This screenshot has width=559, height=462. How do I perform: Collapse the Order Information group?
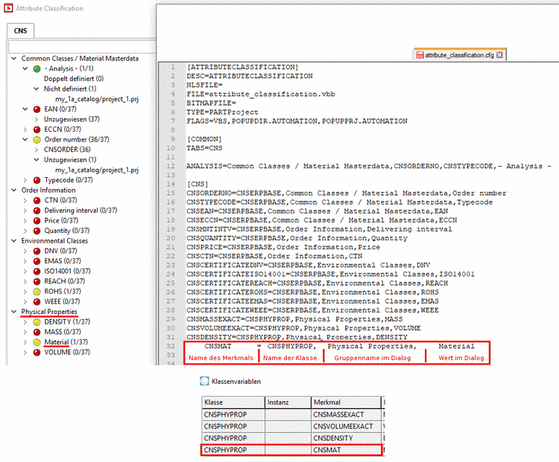coord(14,190)
